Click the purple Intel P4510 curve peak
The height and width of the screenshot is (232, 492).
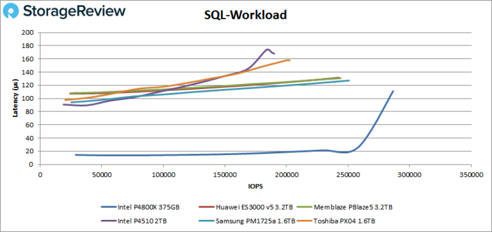tap(268, 49)
